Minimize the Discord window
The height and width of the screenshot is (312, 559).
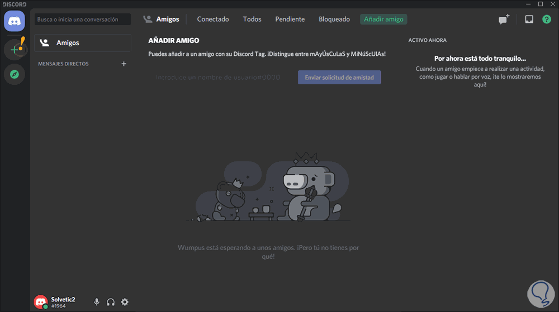pos(528,4)
